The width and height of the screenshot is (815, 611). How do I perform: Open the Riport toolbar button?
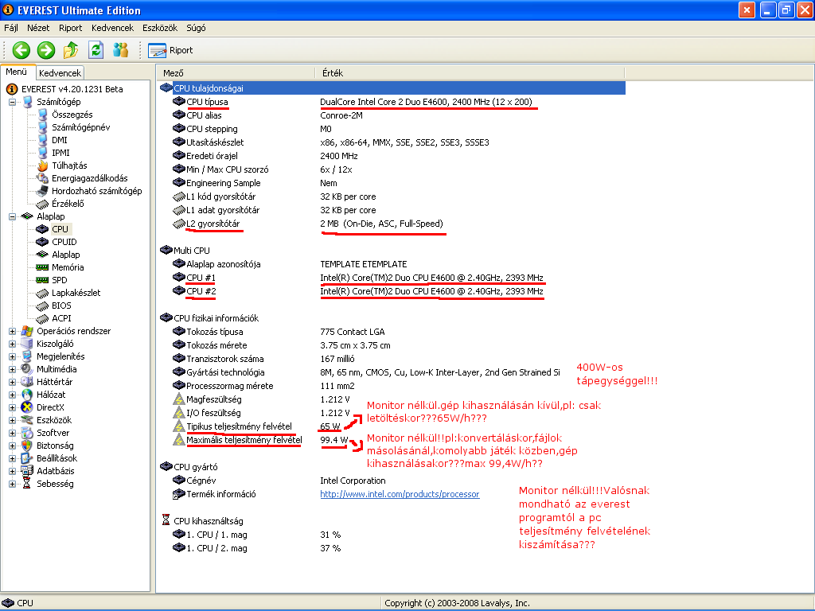click(x=170, y=50)
